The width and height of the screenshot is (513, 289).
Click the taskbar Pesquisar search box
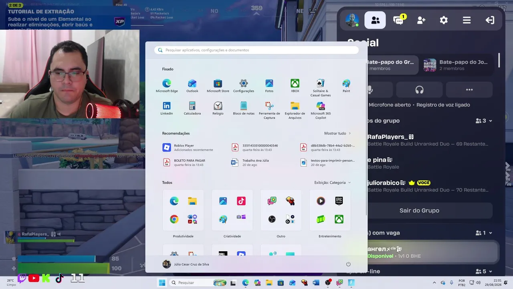198,283
